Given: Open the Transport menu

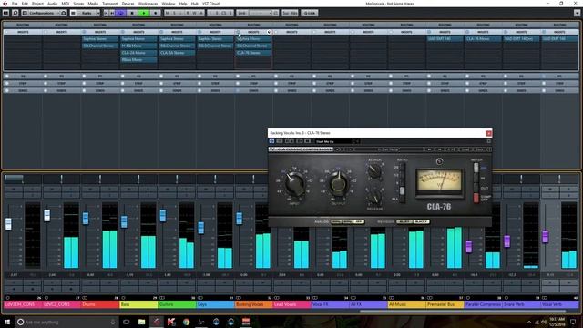Looking at the screenshot, I should point(109,4).
